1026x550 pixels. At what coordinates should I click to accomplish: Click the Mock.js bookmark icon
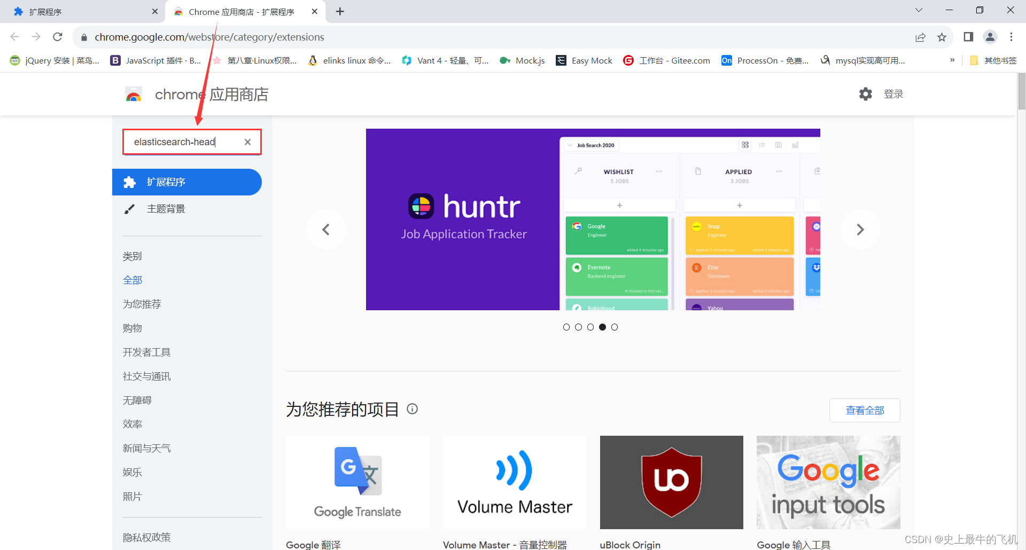(505, 60)
